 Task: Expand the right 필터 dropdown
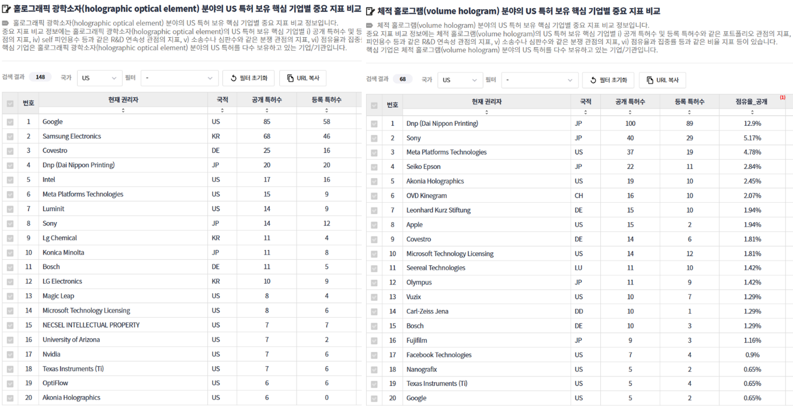point(540,80)
